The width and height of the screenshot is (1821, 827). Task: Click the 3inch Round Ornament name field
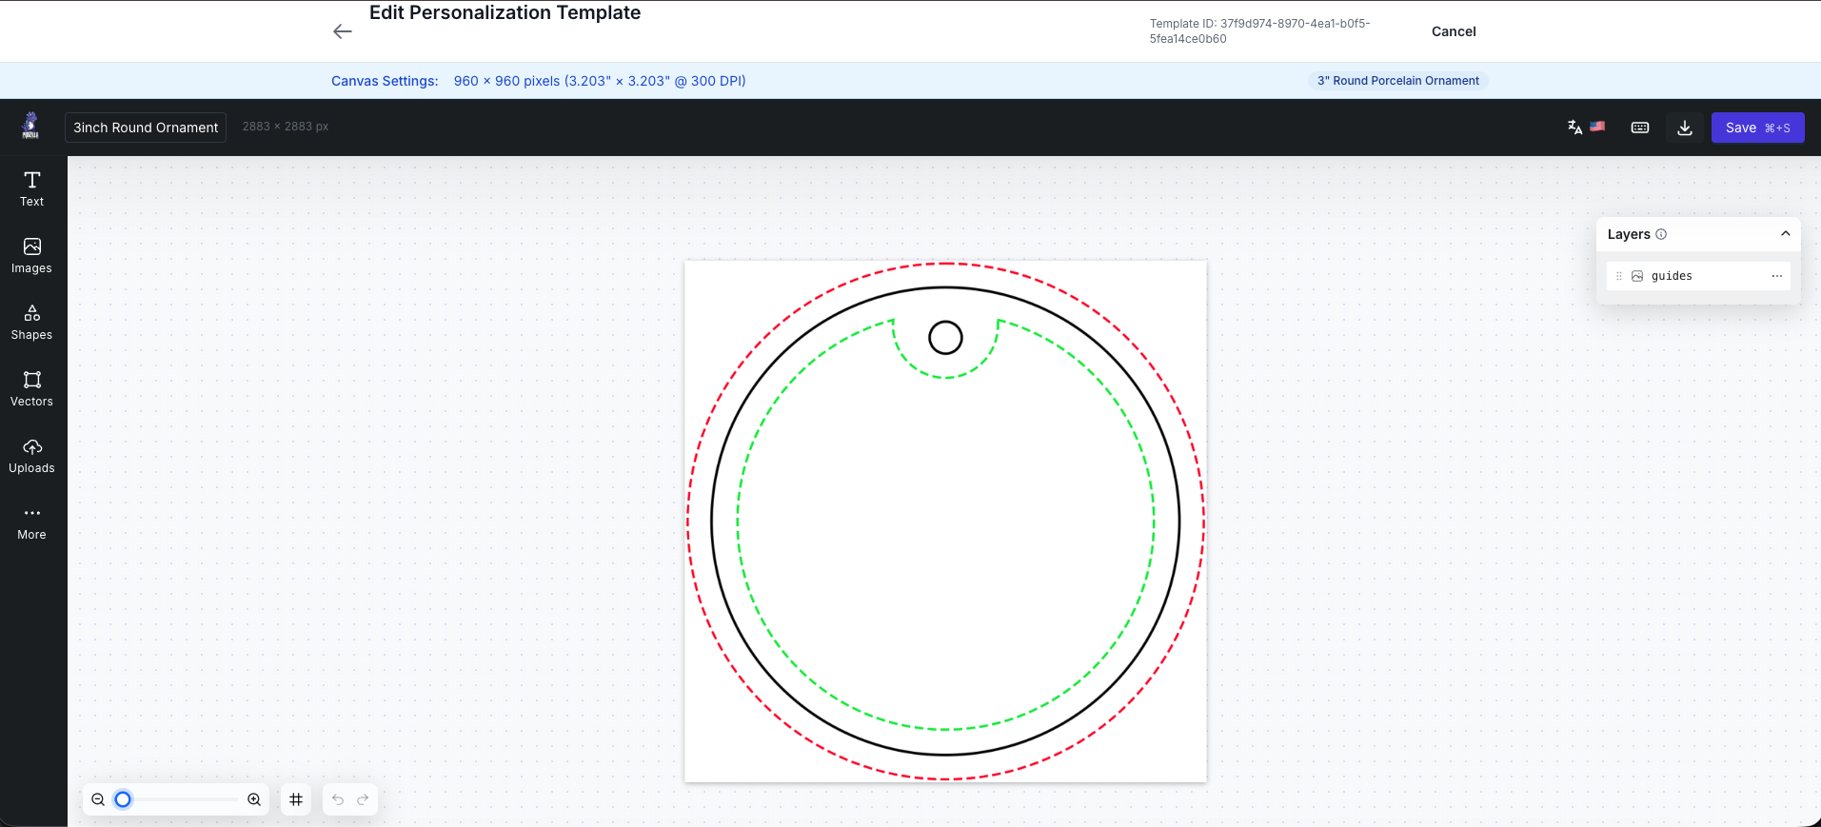[146, 128]
